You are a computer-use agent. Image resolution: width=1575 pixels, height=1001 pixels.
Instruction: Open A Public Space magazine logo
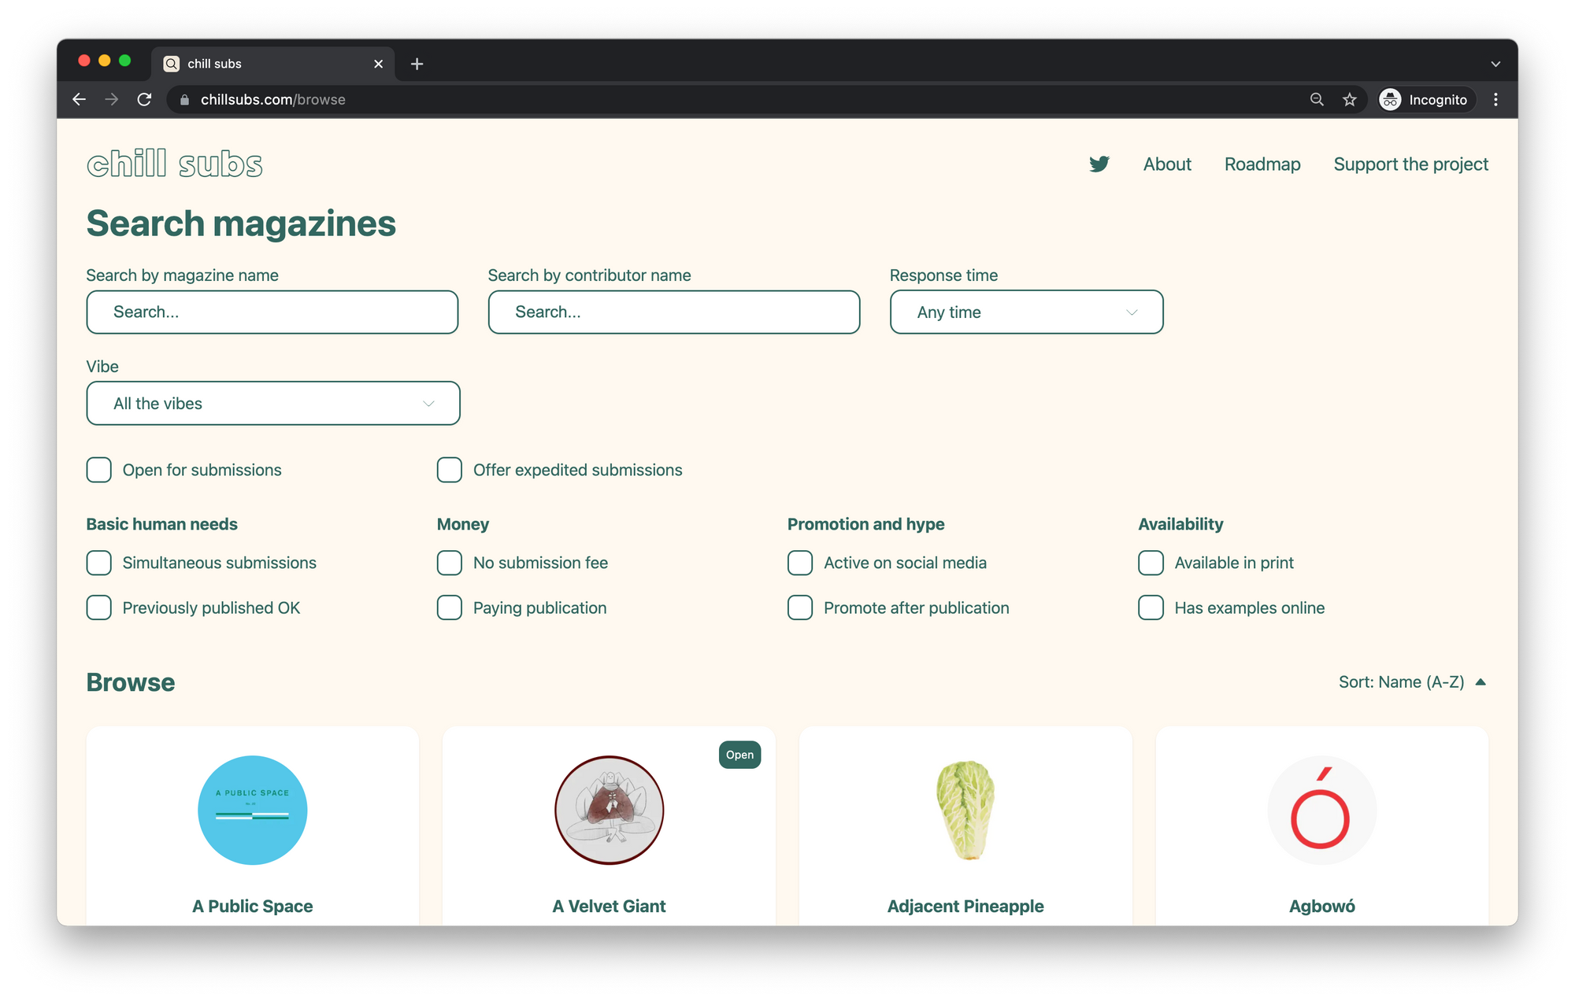(253, 811)
